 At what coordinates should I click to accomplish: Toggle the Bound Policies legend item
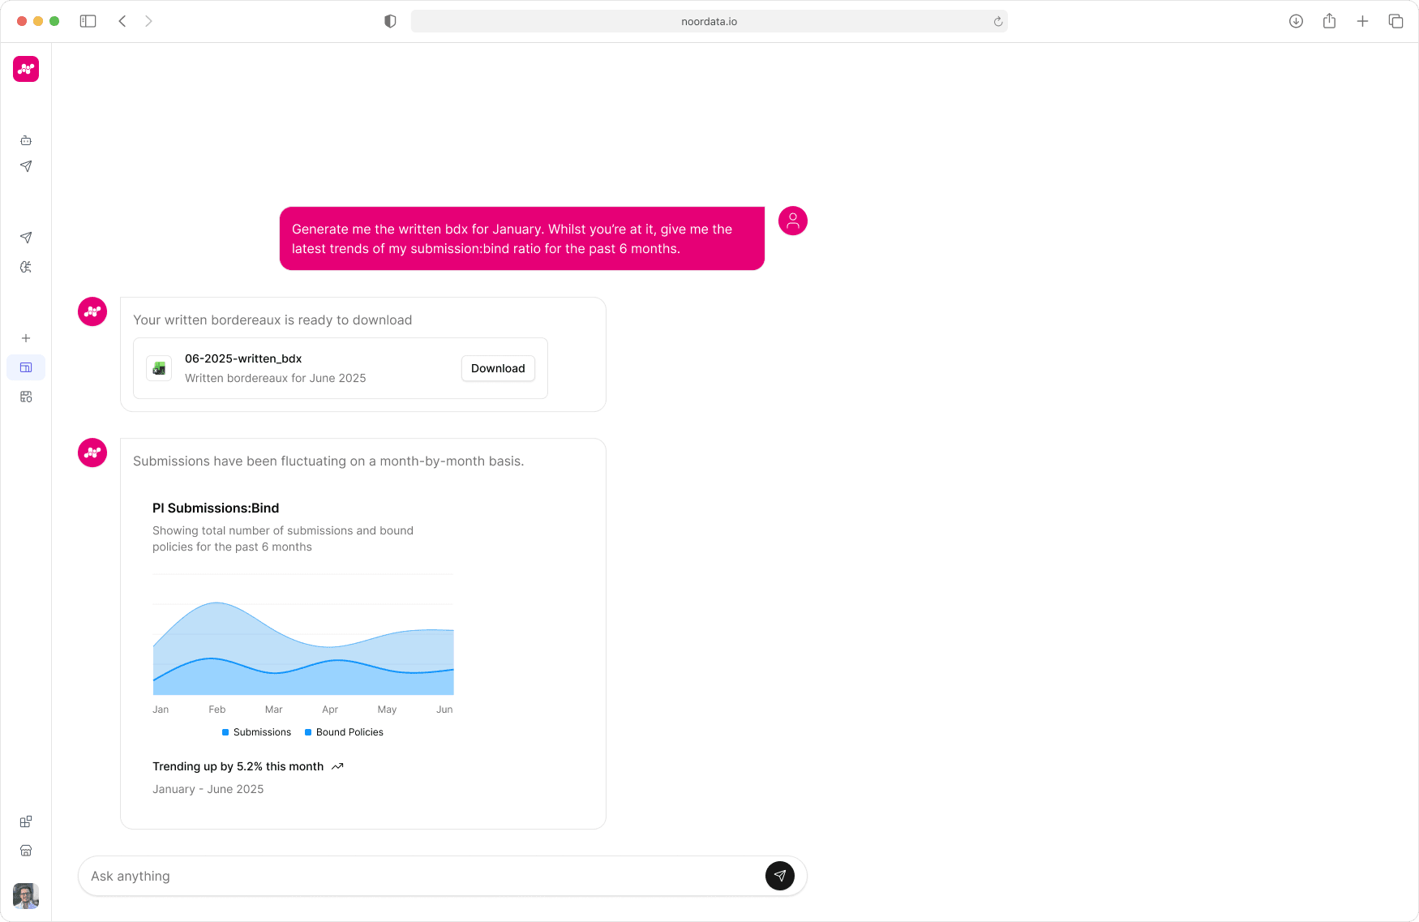344,732
